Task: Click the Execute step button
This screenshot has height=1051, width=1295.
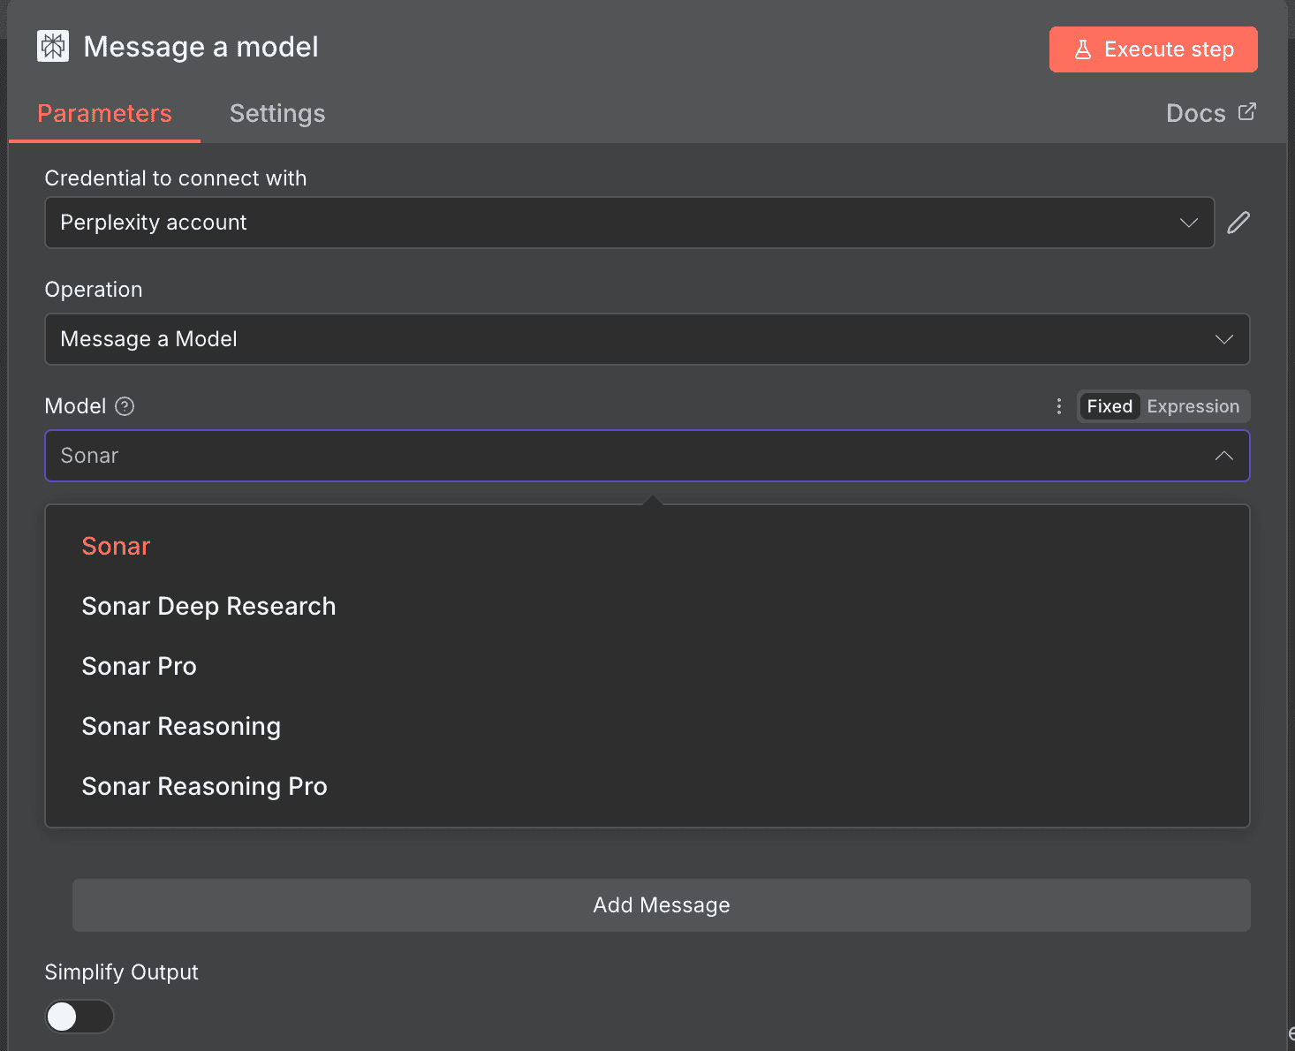Action: 1153,49
